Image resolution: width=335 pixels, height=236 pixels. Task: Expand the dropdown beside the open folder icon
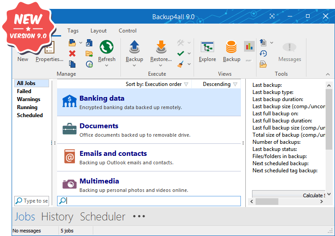pyautogui.click(x=81, y=43)
